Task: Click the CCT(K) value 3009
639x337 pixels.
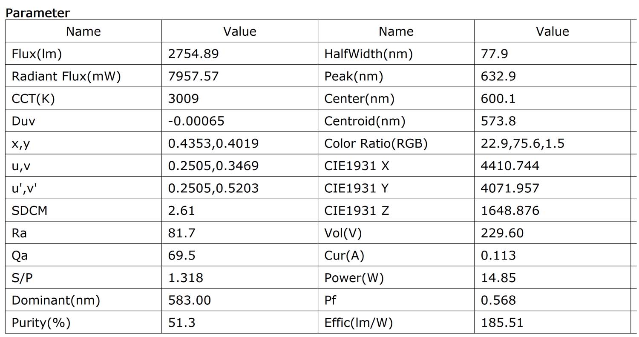Action: 184,99
